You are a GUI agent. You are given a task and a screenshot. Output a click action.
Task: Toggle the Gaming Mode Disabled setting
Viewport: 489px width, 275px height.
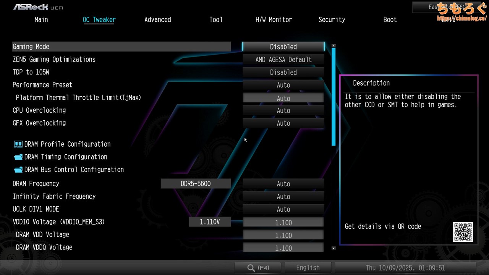pyautogui.click(x=283, y=47)
